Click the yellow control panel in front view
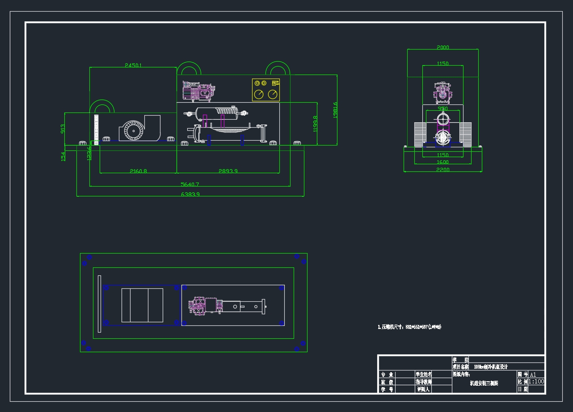The image size is (573, 412). [x=265, y=90]
